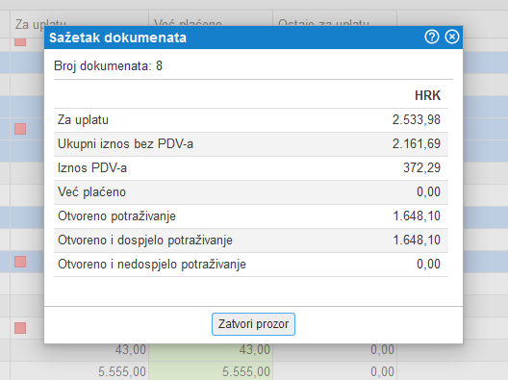508x380 pixels.
Task: Click the Sažetak dokumenata title text
Action: 118,38
